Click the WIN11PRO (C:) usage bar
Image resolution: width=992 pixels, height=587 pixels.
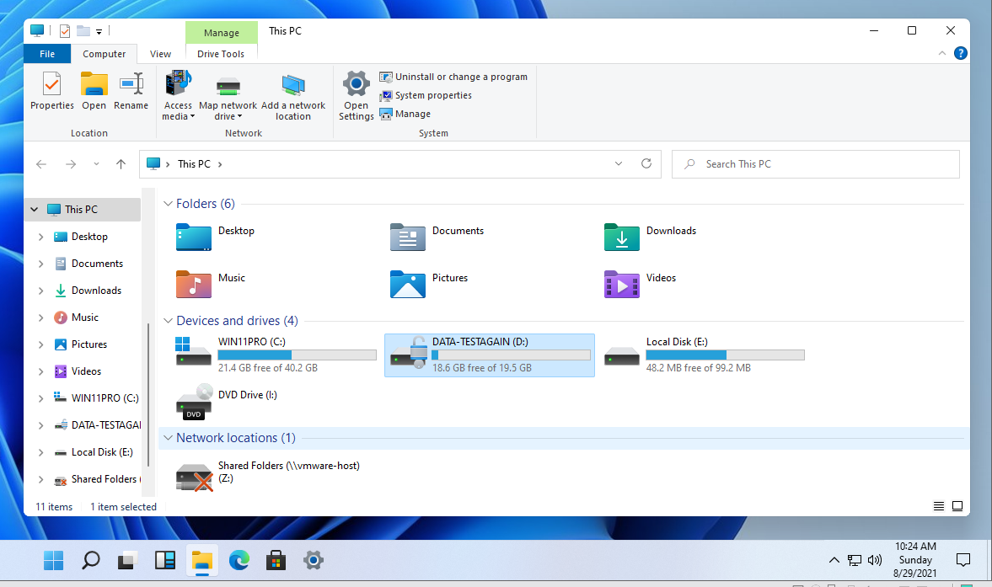tap(297, 355)
